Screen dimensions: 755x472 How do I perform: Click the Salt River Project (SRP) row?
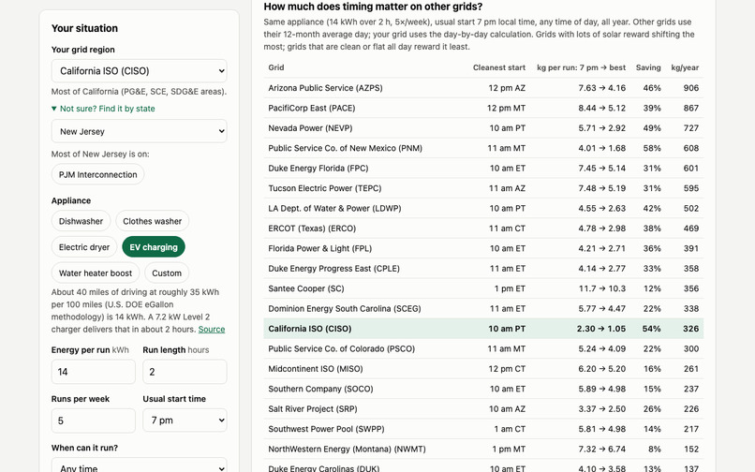(483, 409)
